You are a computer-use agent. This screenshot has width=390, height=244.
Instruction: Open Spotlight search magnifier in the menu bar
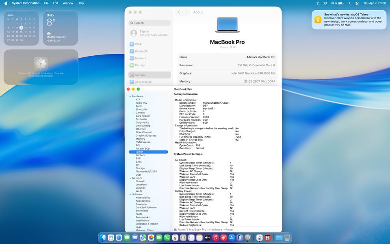349,3
